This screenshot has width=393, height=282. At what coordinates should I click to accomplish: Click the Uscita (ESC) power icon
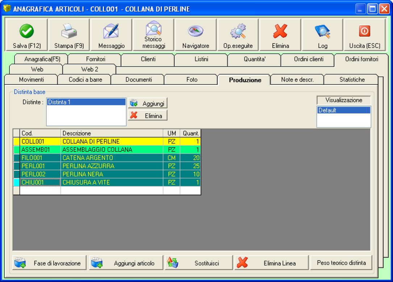(x=364, y=31)
